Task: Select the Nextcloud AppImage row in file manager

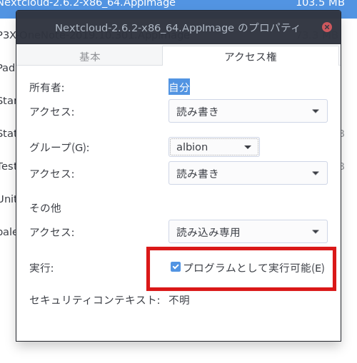Action: coord(178,5)
